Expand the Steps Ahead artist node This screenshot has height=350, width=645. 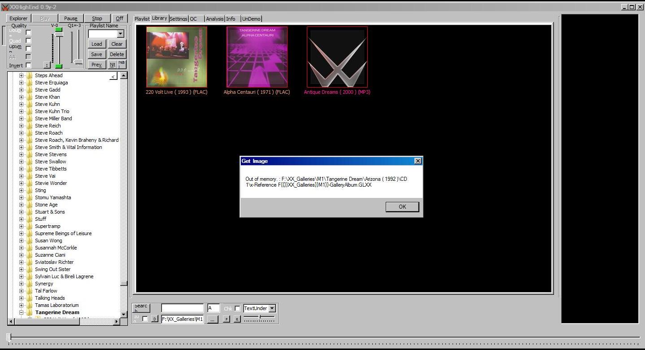click(21, 75)
